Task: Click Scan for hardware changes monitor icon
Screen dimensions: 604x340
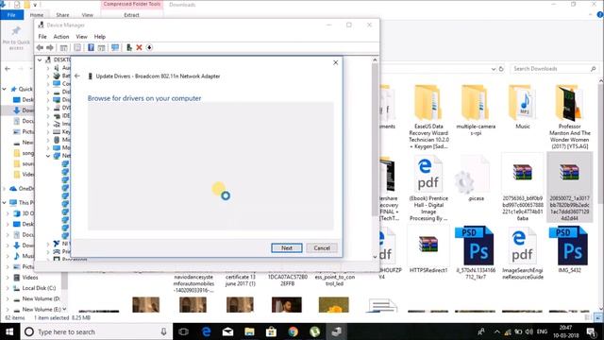Action: [x=115, y=47]
